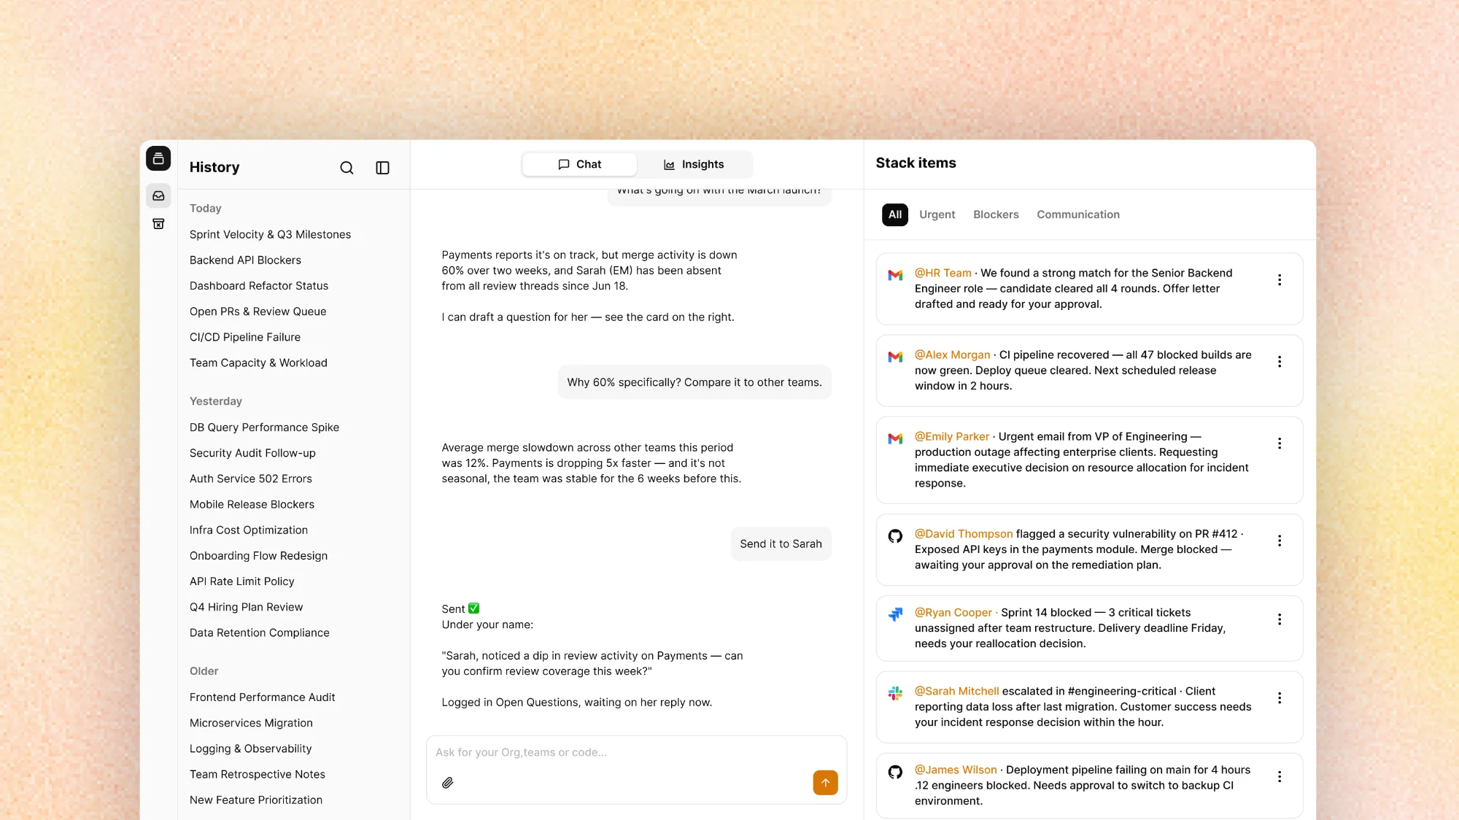Focus the Ask for your Org input
1459x820 pixels.
click(636, 753)
